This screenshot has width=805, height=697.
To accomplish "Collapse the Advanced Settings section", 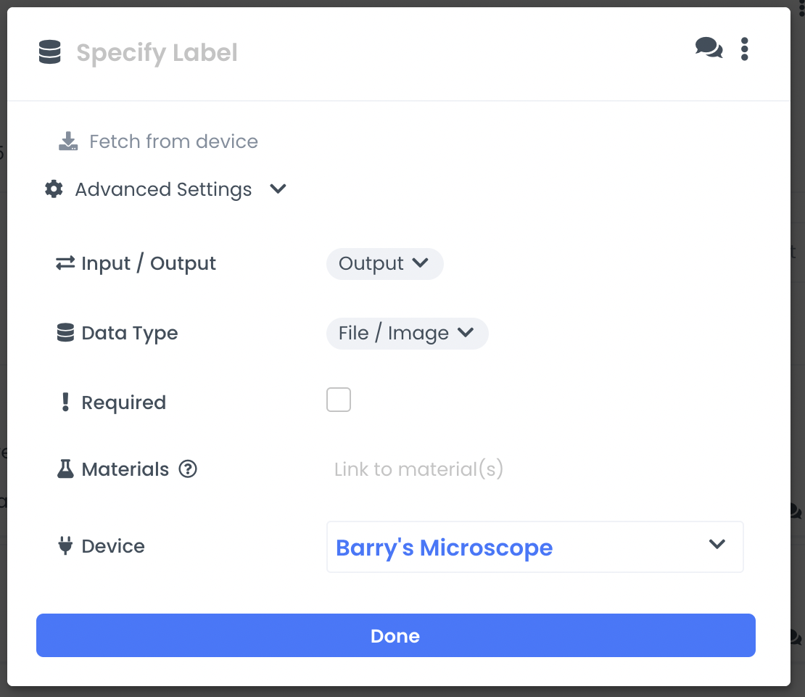I will (277, 189).
